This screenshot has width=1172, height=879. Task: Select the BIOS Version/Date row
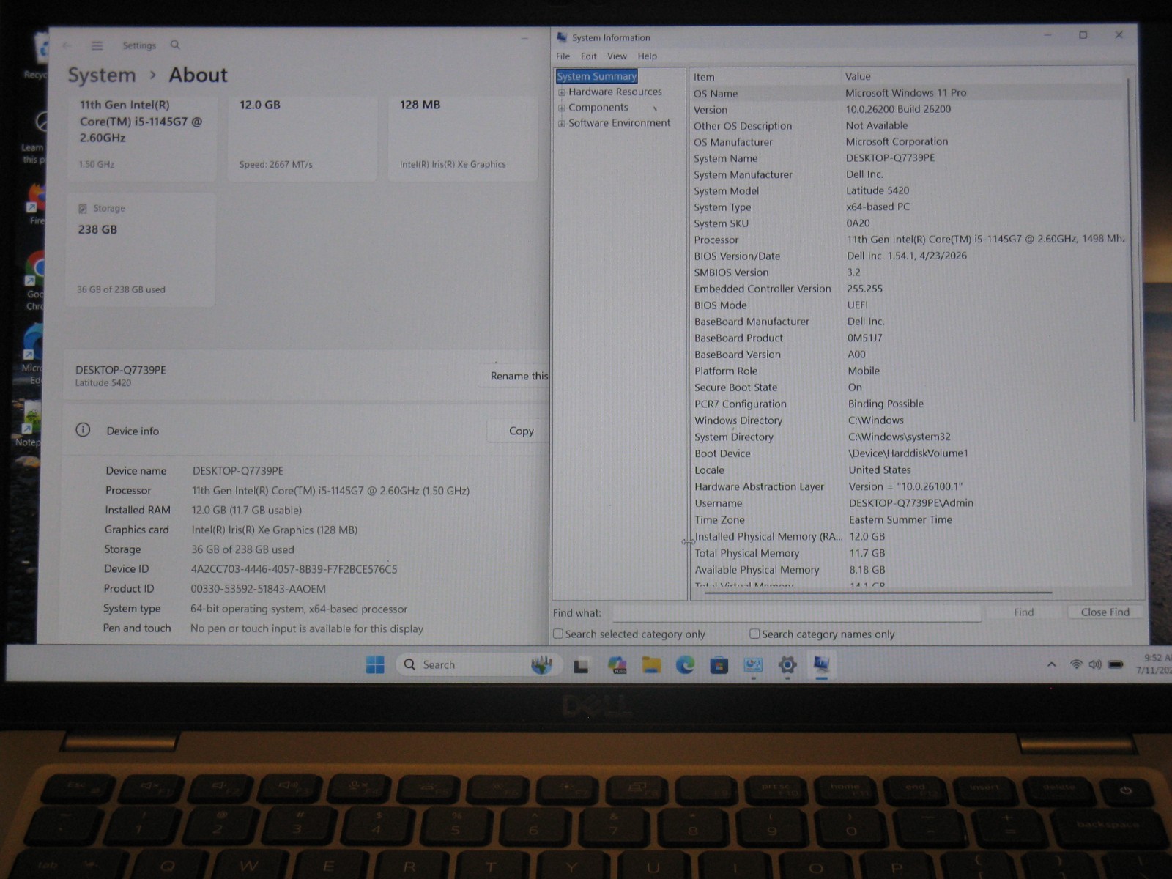click(908, 256)
